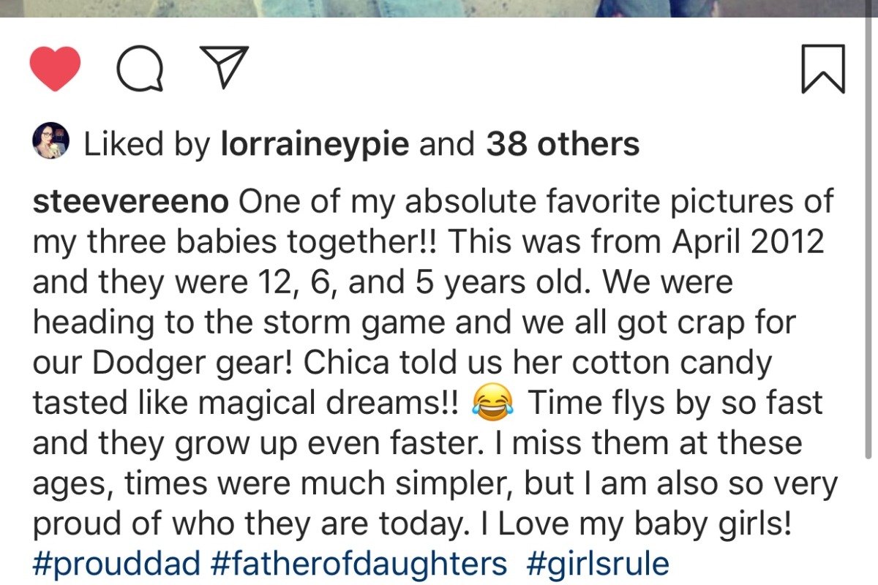Unlike the post with the red heart
This screenshot has height=585, width=878.
pos(55,69)
